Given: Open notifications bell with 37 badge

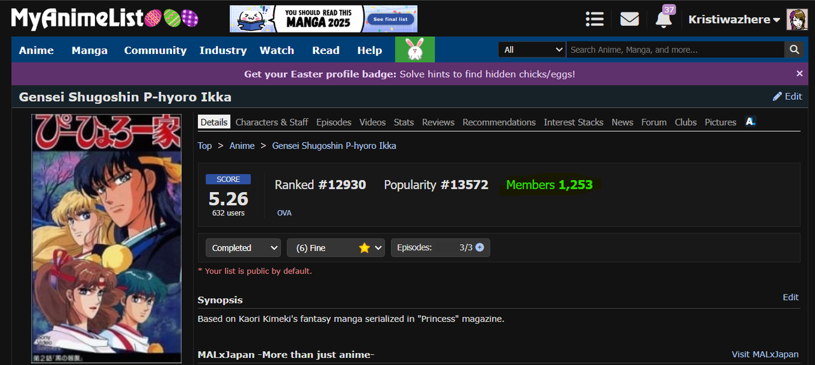Looking at the screenshot, I should pyautogui.click(x=664, y=18).
